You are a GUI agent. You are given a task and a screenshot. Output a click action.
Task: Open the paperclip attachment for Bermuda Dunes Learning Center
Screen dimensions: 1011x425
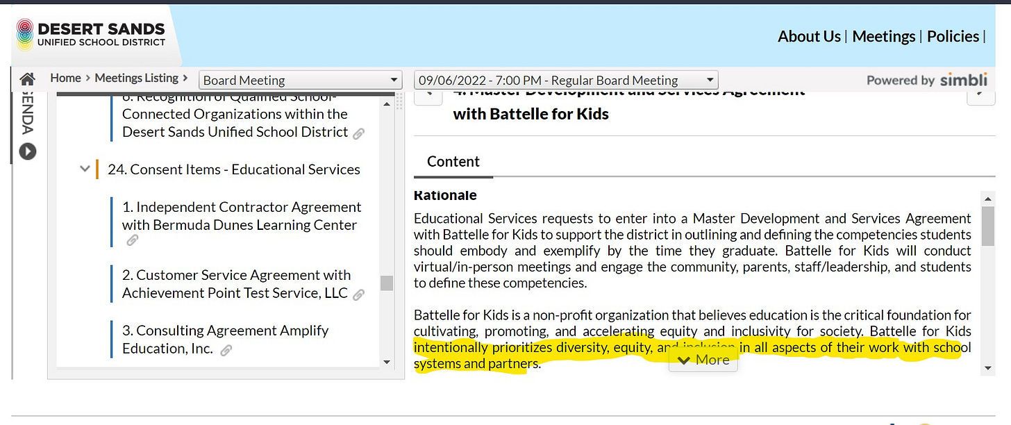(x=132, y=241)
